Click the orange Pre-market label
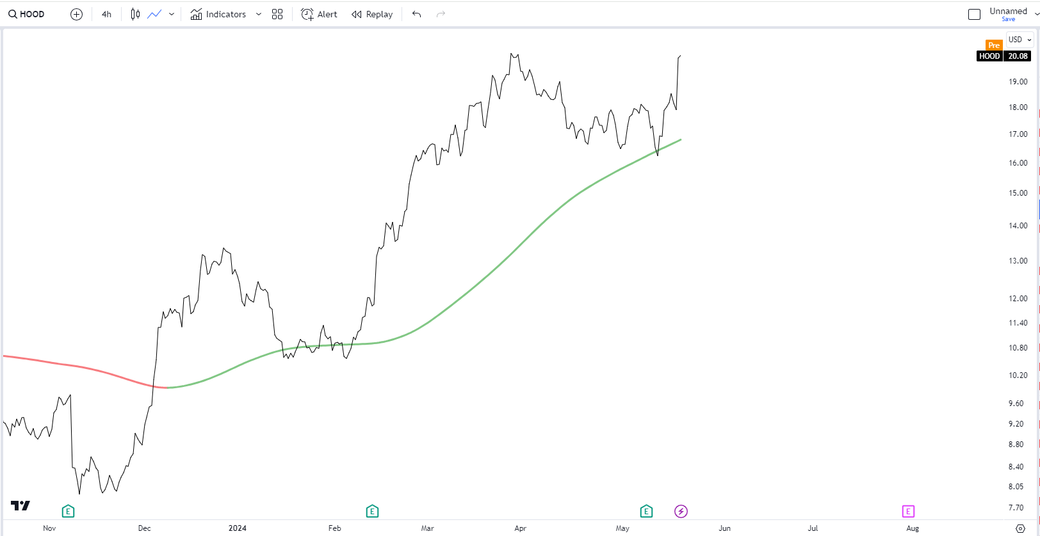Image resolution: width=1040 pixels, height=536 pixels. click(x=994, y=45)
